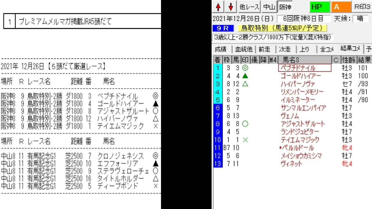This screenshot has width=372, height=209.
Task: Click the R印3 button
Action: pyautogui.click(x=362, y=7)
